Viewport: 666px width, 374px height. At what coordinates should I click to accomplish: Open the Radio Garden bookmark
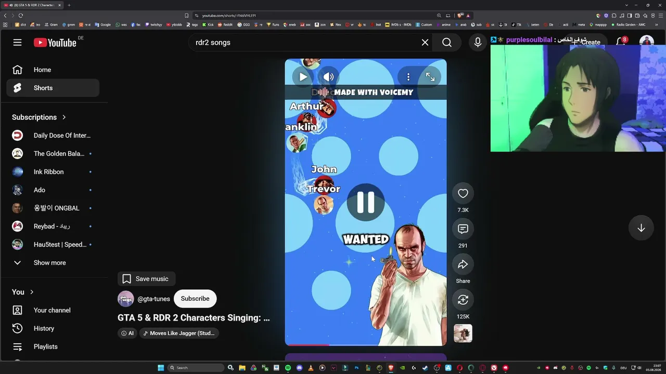tap(628, 24)
